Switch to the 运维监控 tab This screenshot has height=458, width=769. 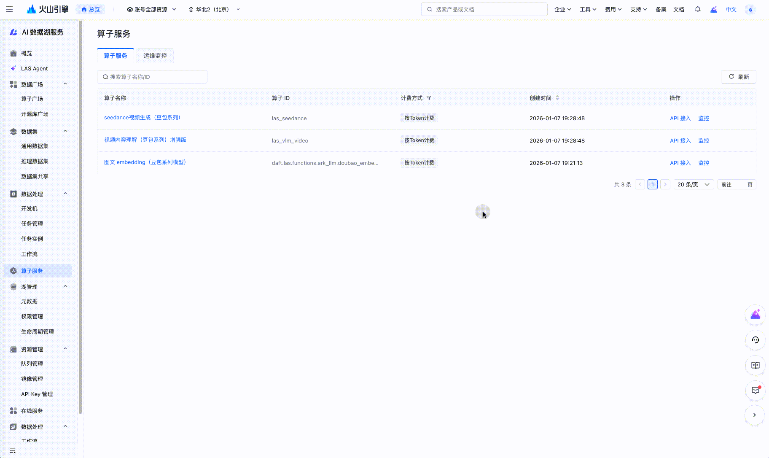click(x=155, y=56)
